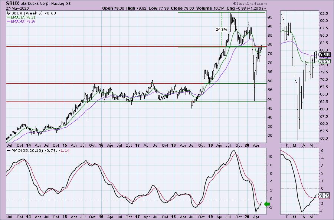
Task: Click '52.5' on the zoomed panel axis
Action: [x=324, y=131]
